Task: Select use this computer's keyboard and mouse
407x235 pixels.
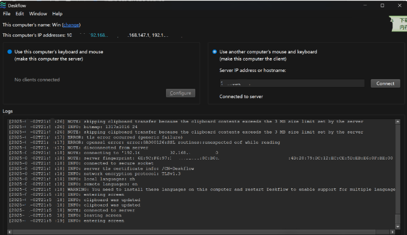Action: (10, 52)
